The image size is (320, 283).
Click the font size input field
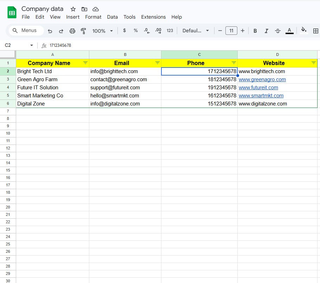point(231,31)
